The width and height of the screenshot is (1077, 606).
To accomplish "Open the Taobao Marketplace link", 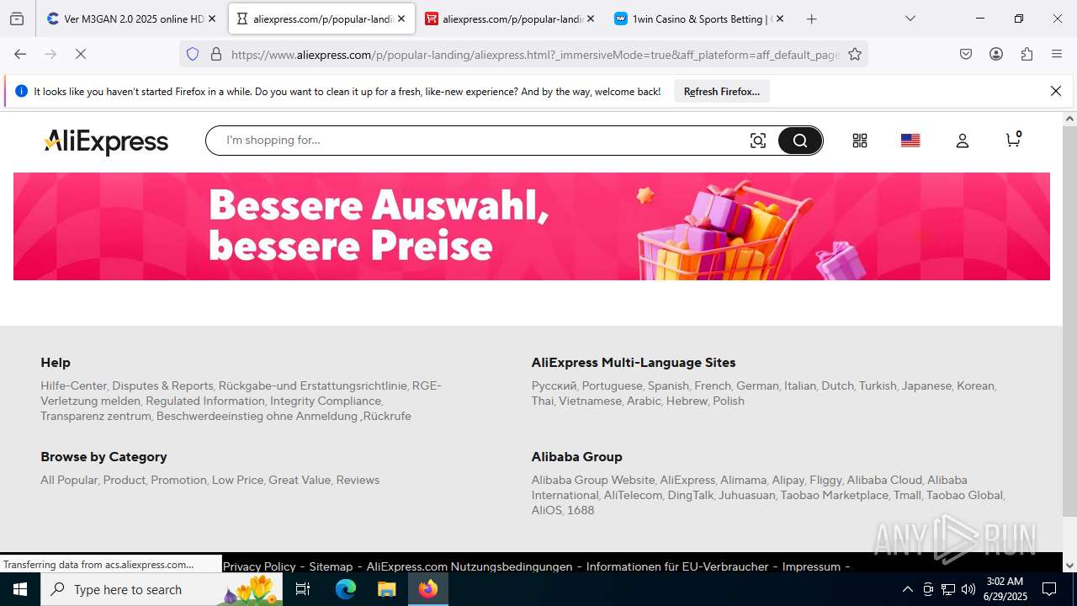I will pos(835,495).
